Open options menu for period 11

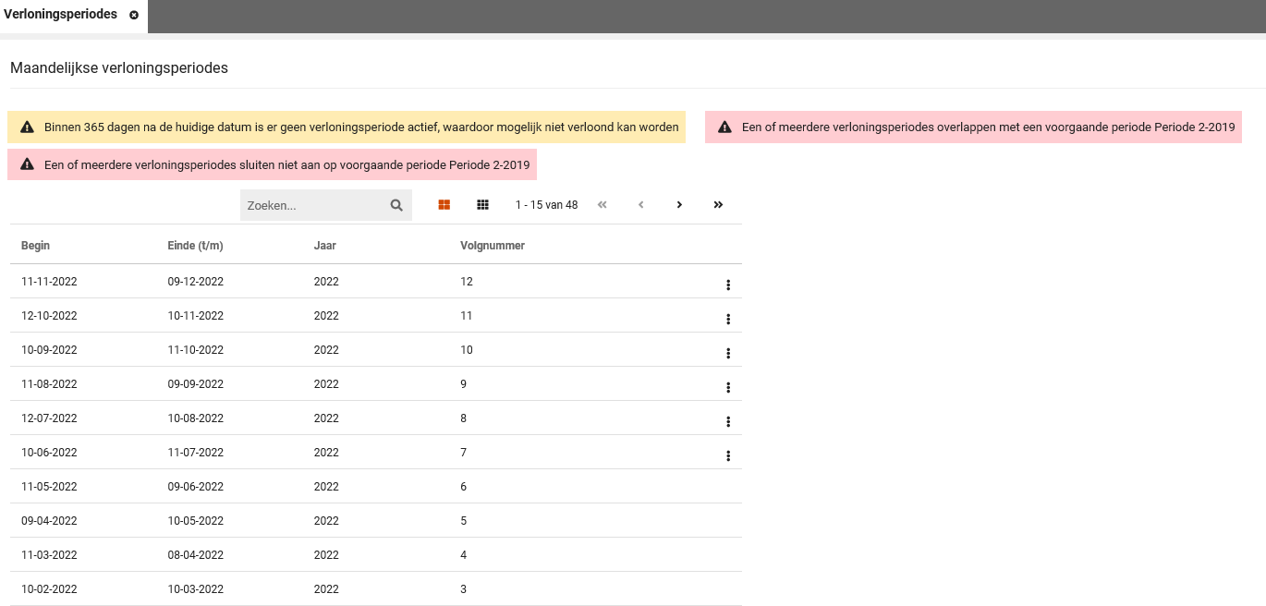[728, 320]
